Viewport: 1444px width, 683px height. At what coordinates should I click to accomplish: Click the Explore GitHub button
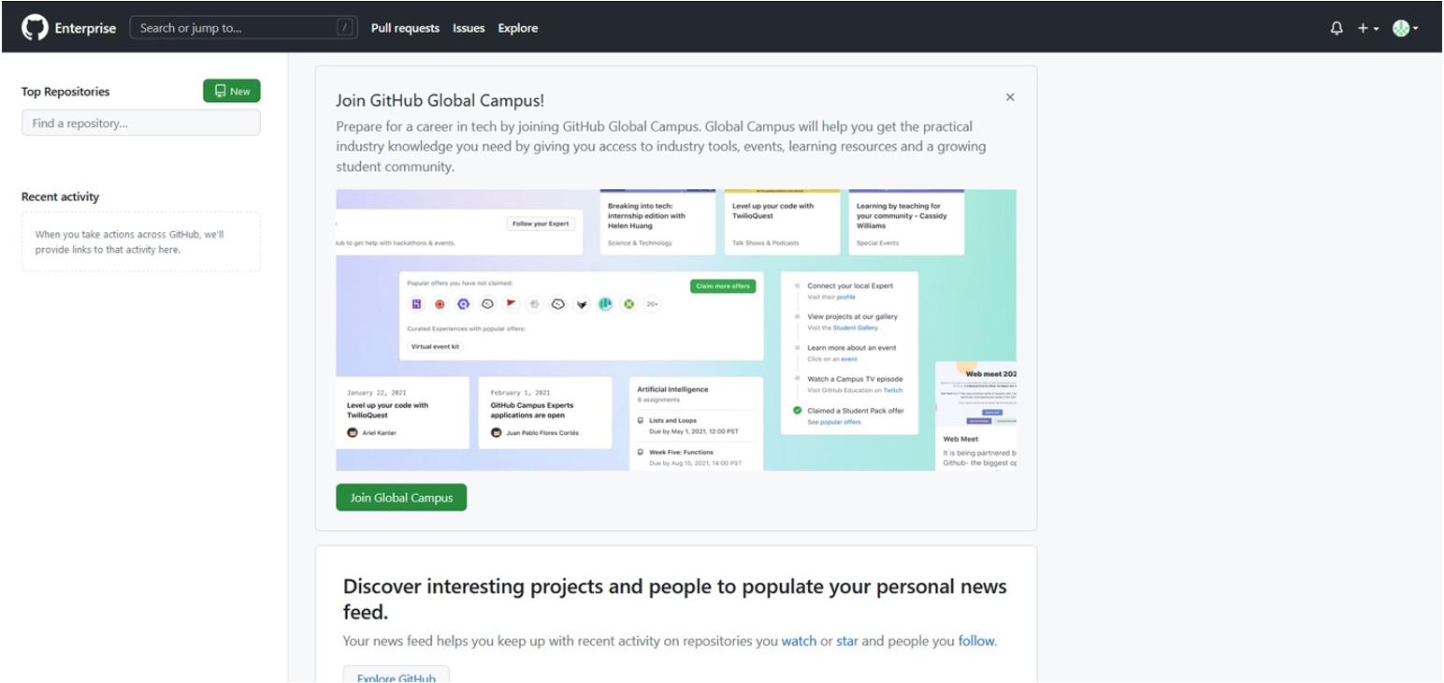tap(396, 676)
